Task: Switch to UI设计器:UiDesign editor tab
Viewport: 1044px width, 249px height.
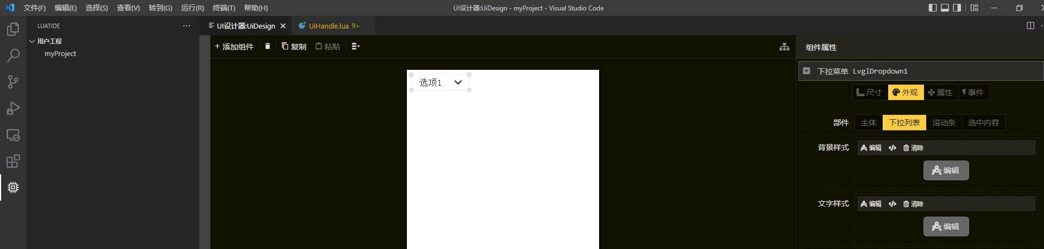Action: click(246, 26)
